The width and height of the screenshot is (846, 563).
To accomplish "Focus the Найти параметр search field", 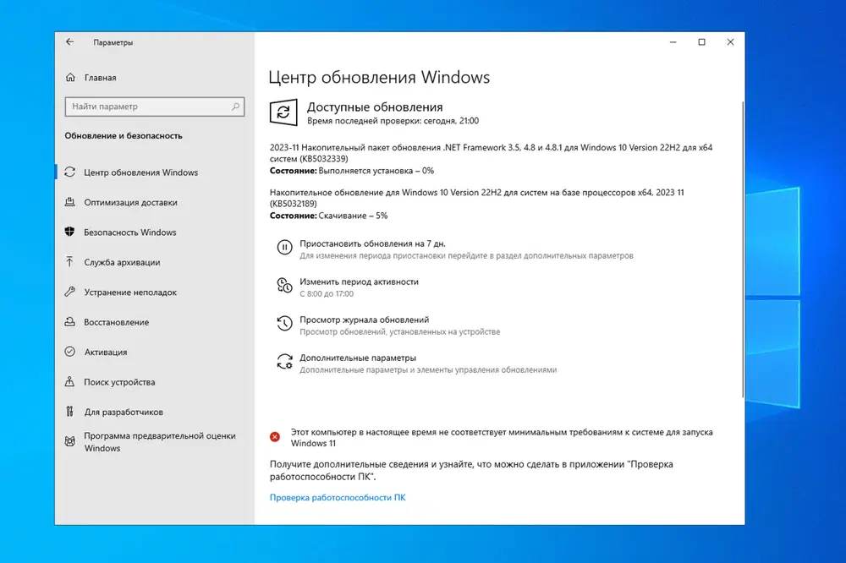I will (x=154, y=107).
